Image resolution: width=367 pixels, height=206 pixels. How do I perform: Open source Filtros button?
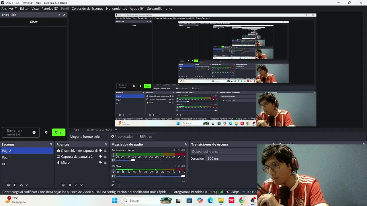point(146,136)
